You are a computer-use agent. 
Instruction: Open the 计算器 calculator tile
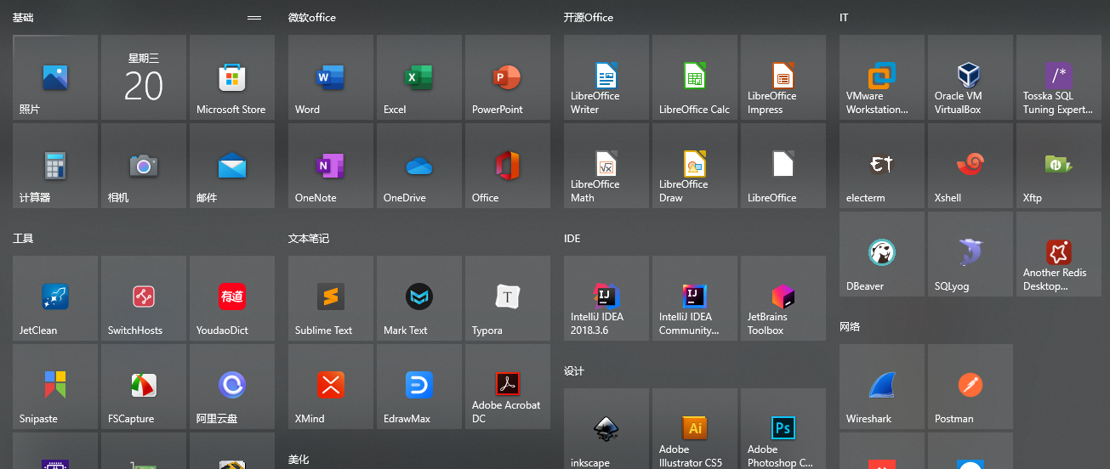point(55,166)
